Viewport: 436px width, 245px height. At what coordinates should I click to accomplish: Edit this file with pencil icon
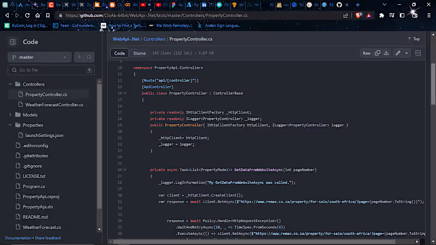(398, 53)
